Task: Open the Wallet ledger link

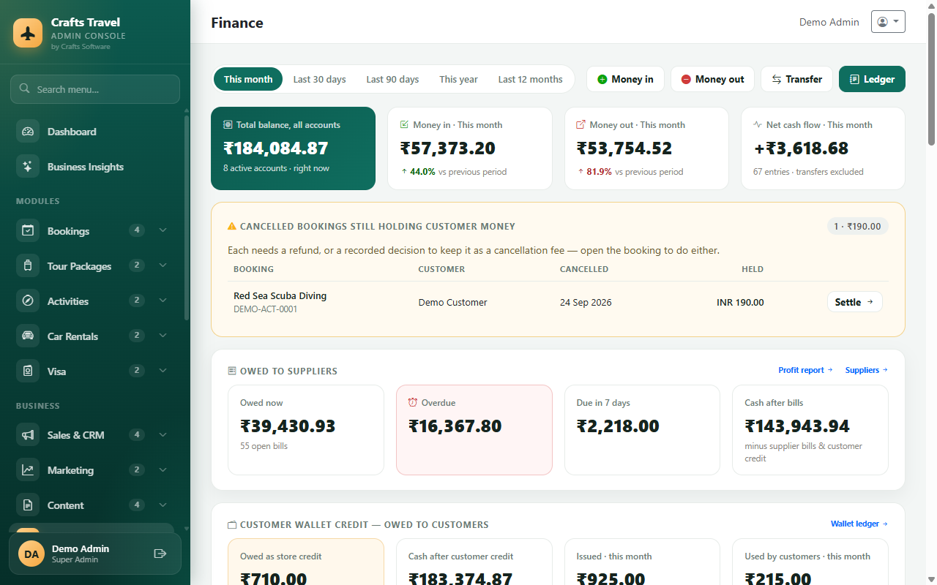Action: 859,524
